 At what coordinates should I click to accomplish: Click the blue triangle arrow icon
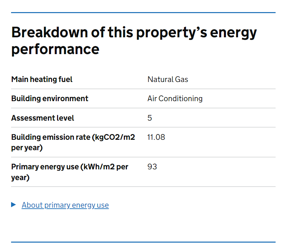13,204
